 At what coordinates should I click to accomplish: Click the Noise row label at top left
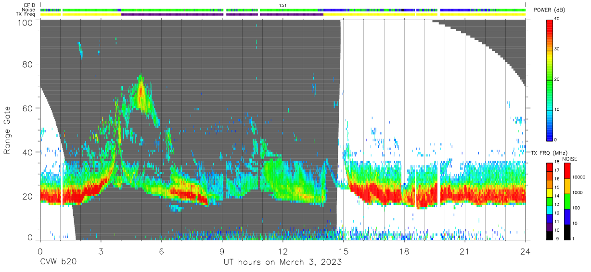tap(29, 10)
